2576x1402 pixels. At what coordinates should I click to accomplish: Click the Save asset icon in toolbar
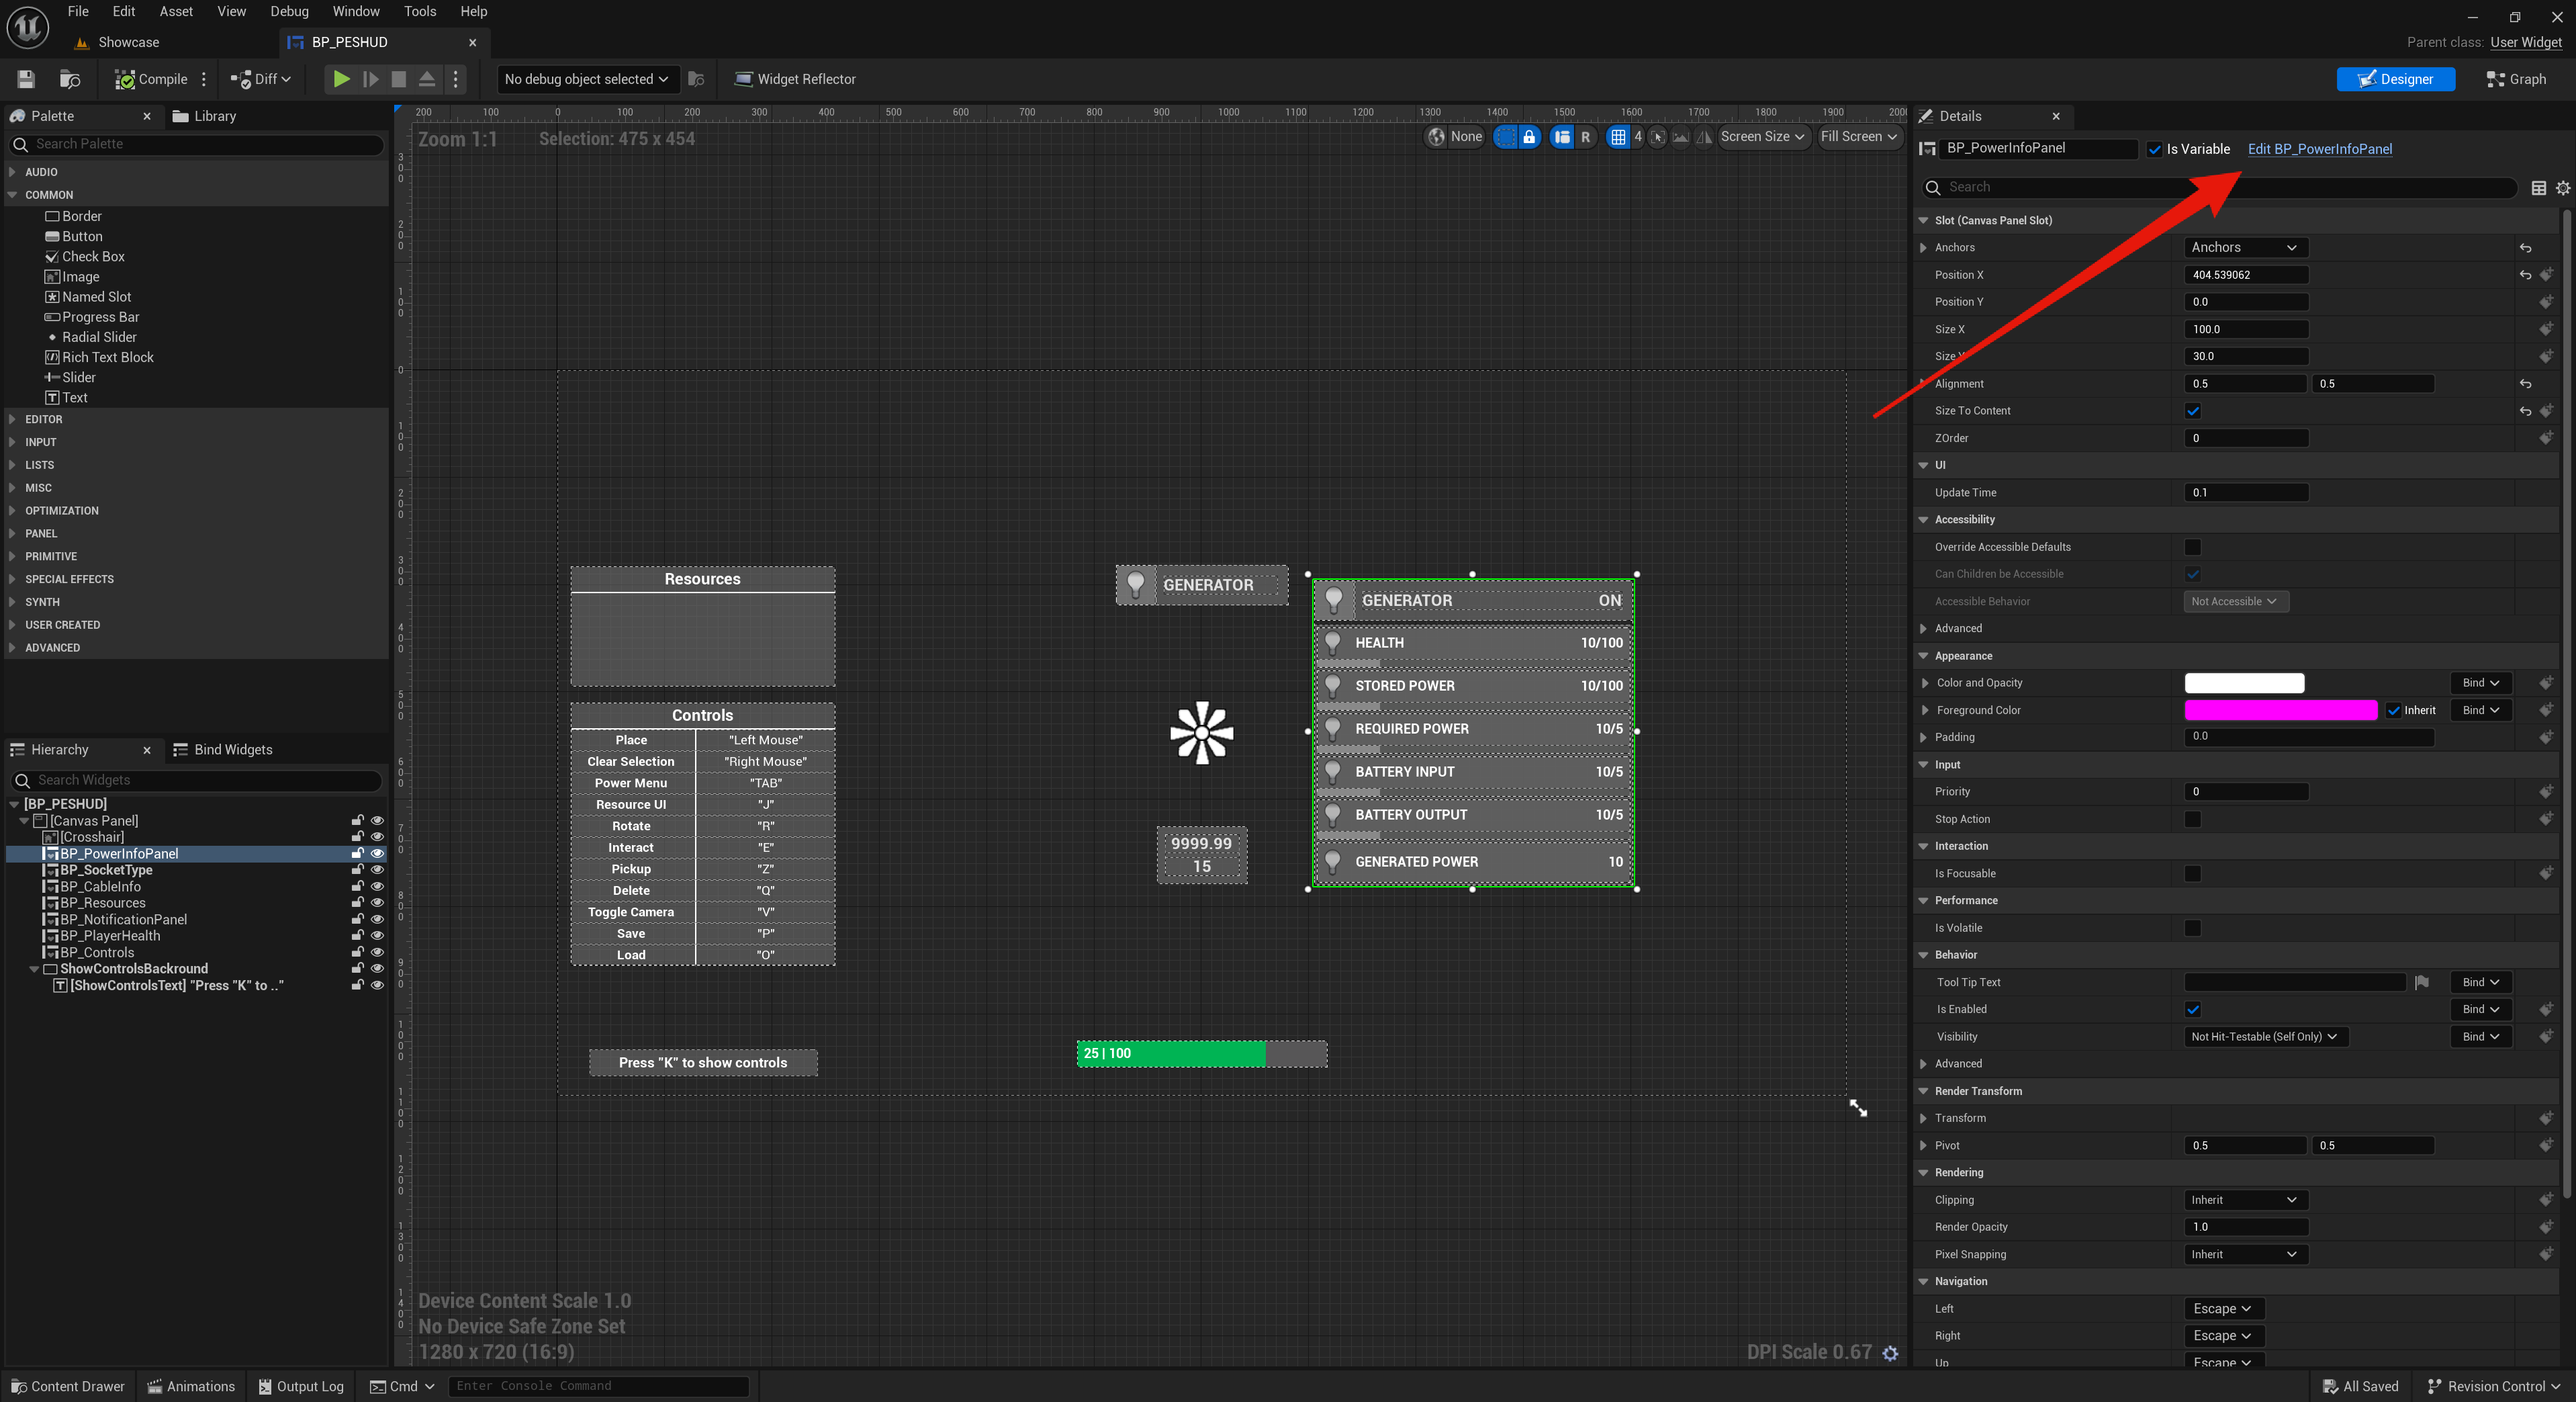click(x=26, y=79)
